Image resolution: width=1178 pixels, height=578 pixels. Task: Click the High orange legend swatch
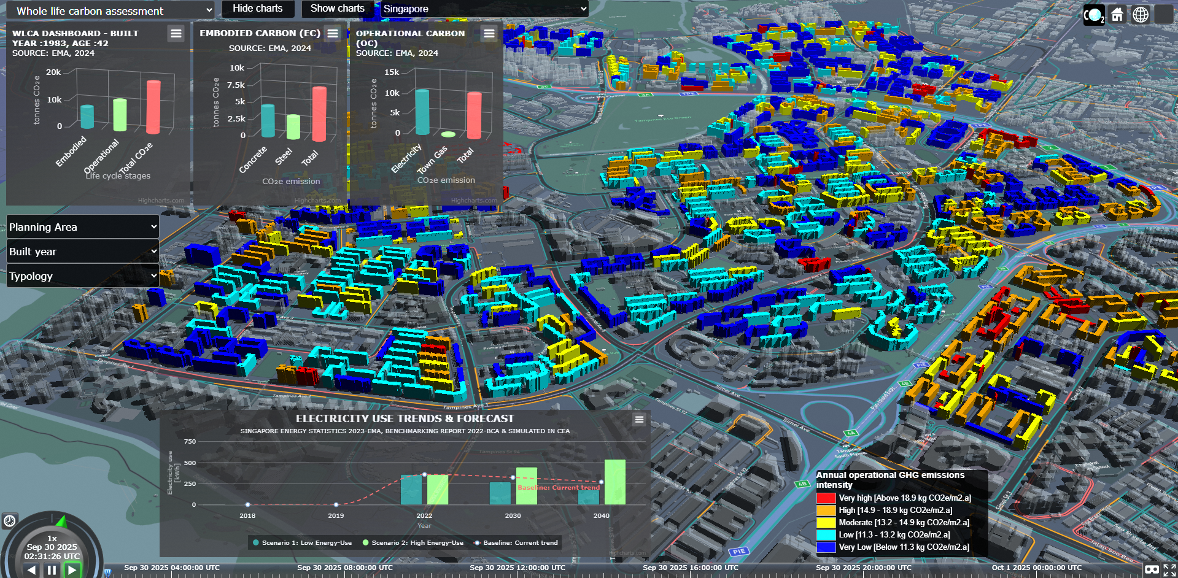point(826,511)
